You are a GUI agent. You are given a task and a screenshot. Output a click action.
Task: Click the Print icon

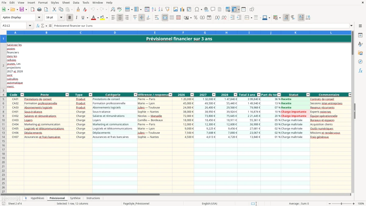tap(39, 9)
